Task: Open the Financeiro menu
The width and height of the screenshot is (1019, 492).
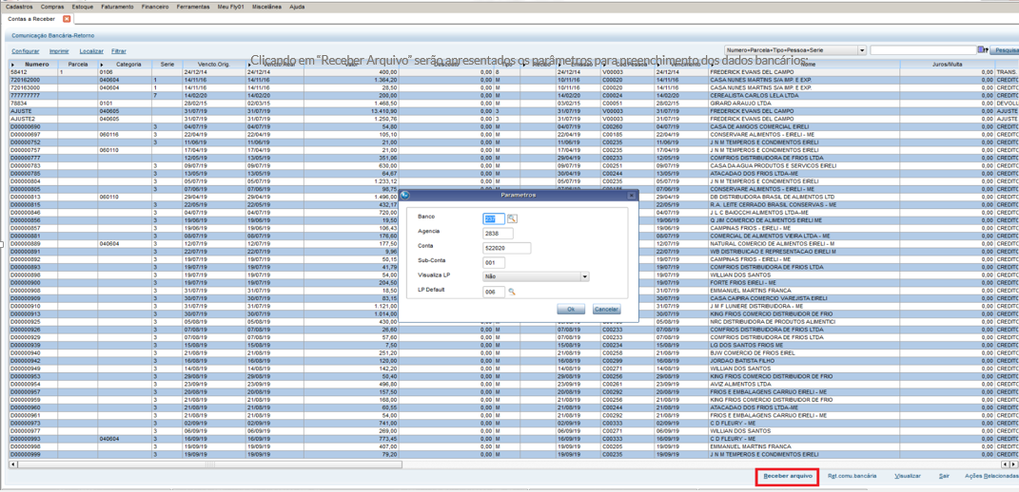Action: pyautogui.click(x=155, y=7)
